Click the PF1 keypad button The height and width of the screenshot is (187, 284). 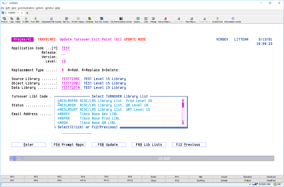point(12,177)
